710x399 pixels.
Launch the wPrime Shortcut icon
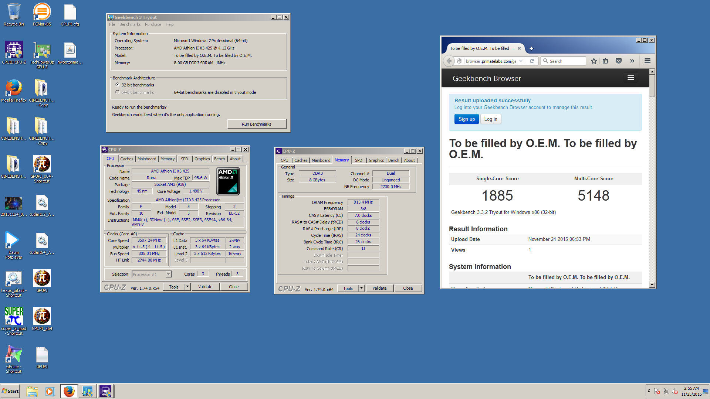(14, 359)
